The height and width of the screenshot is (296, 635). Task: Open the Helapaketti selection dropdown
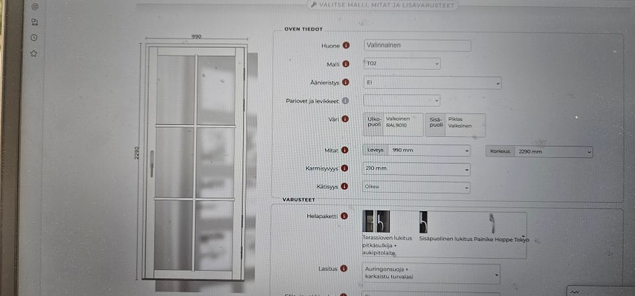point(444,235)
